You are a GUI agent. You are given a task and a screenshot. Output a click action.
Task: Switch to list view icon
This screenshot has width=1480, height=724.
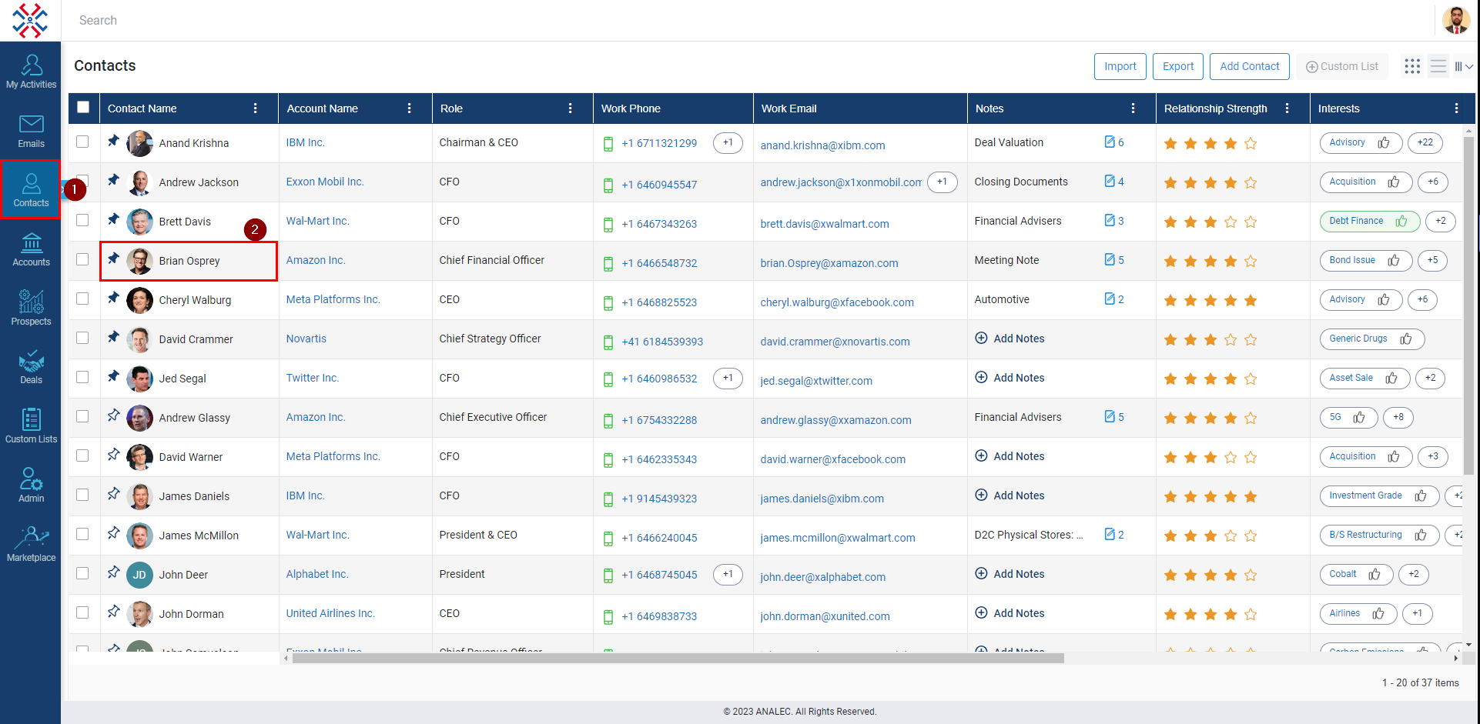pos(1438,66)
